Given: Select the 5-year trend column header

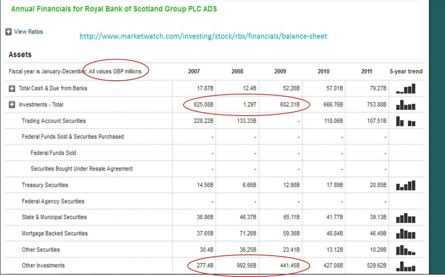Looking at the screenshot, I should click(406, 71).
